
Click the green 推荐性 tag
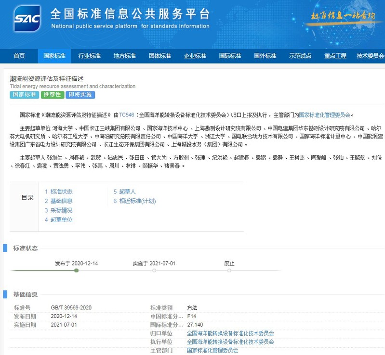52,95
